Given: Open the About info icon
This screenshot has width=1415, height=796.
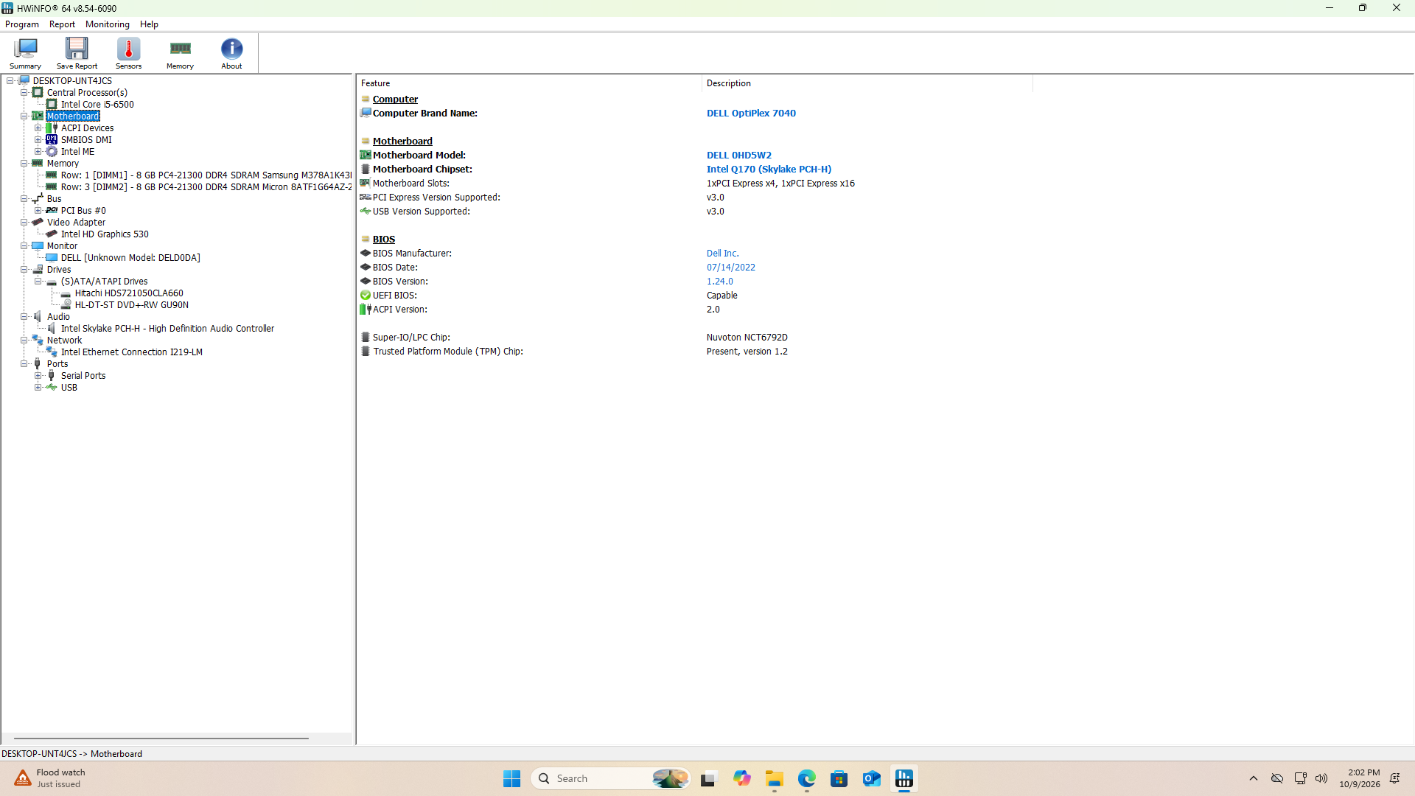Looking at the screenshot, I should pyautogui.click(x=231, y=53).
